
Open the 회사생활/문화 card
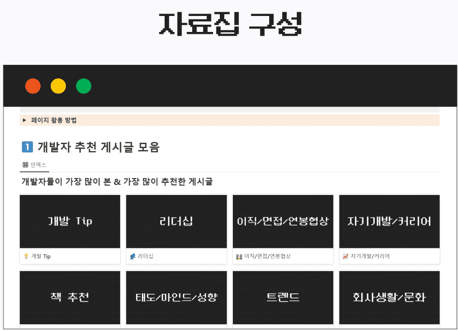click(x=389, y=297)
